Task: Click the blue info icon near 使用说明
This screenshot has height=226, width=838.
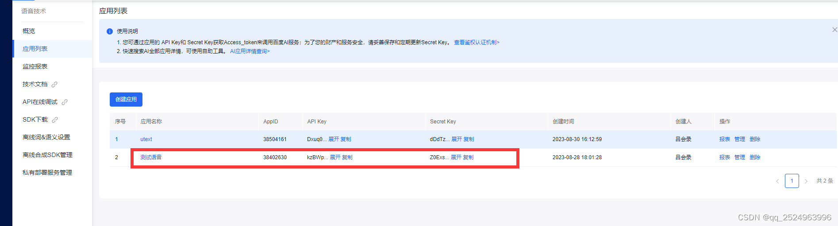Action: (x=110, y=31)
